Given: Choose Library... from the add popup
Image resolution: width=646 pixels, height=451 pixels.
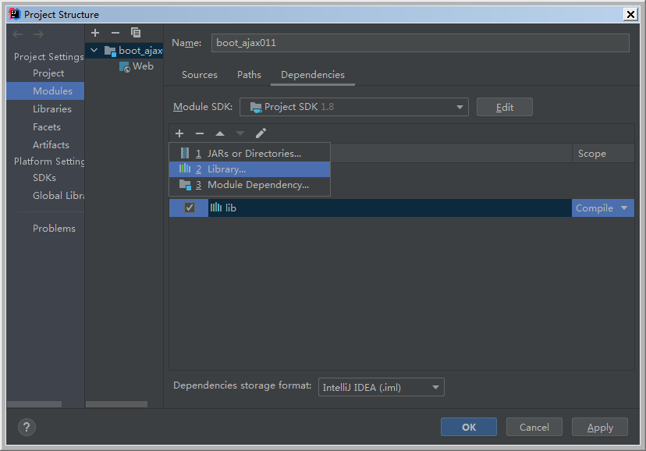Looking at the screenshot, I should pyautogui.click(x=249, y=169).
